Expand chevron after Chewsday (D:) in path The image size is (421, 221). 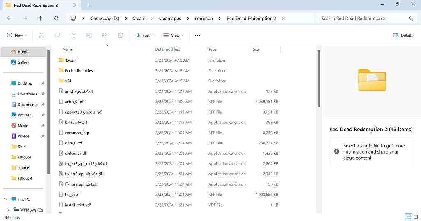(126, 18)
